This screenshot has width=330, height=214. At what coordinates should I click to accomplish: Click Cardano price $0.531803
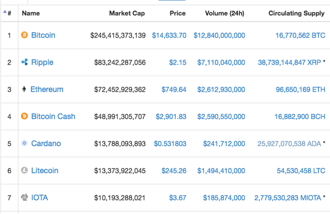[170, 144]
